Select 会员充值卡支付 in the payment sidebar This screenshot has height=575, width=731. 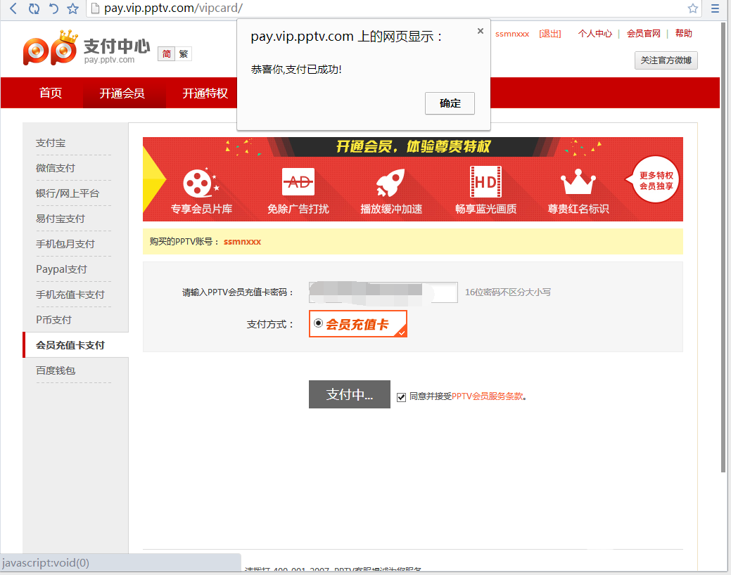(75, 345)
